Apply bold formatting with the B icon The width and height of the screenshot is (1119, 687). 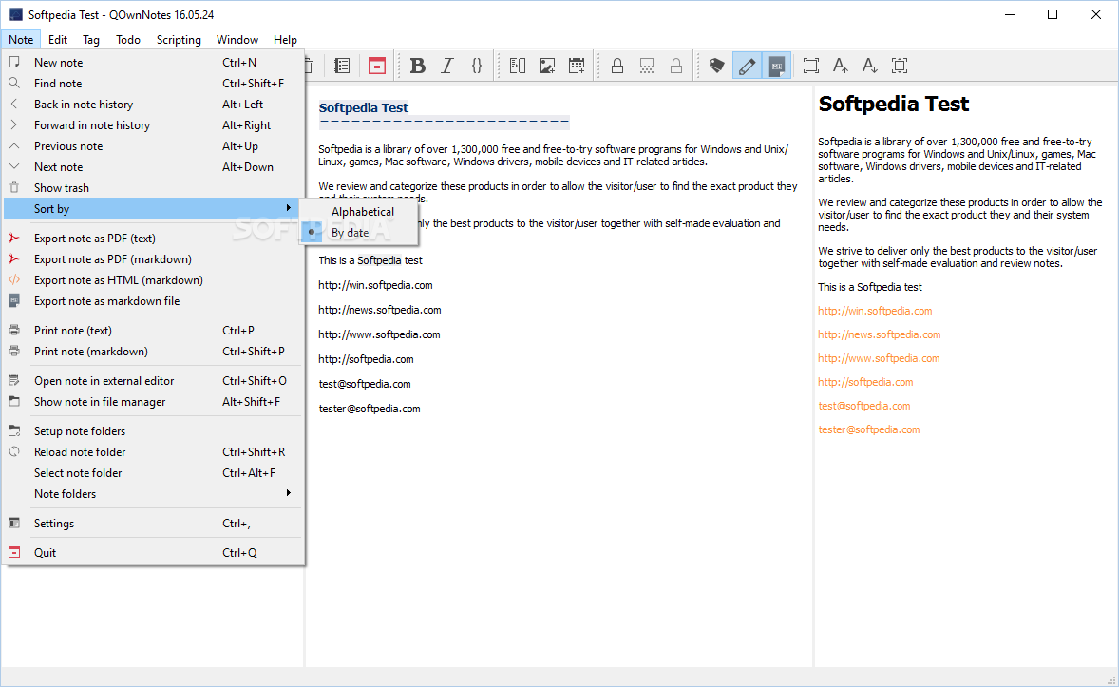[418, 66]
